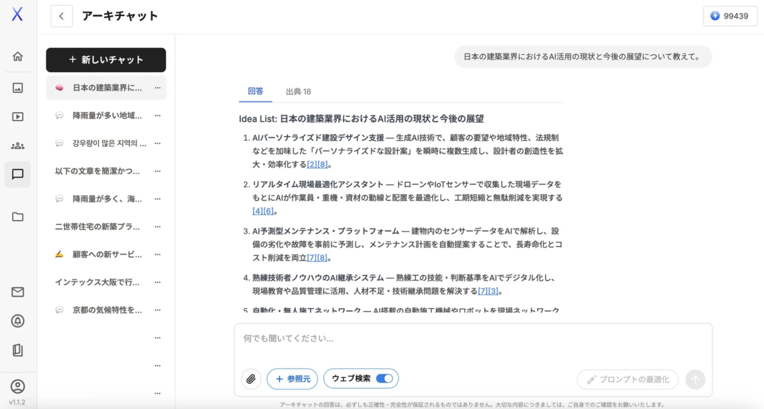Click the community (people) icon in sidebar
Screen dimensions: 764x409
tap(18, 145)
